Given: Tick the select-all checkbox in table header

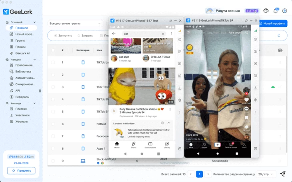Looking at the screenshot, I should coord(53,50).
